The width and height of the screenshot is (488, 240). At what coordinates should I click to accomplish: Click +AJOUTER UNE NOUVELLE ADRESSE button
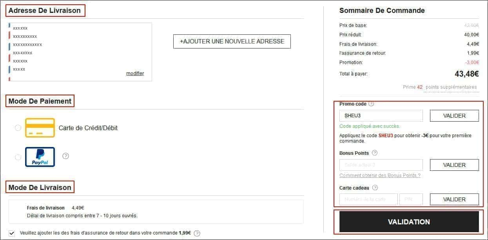click(232, 41)
